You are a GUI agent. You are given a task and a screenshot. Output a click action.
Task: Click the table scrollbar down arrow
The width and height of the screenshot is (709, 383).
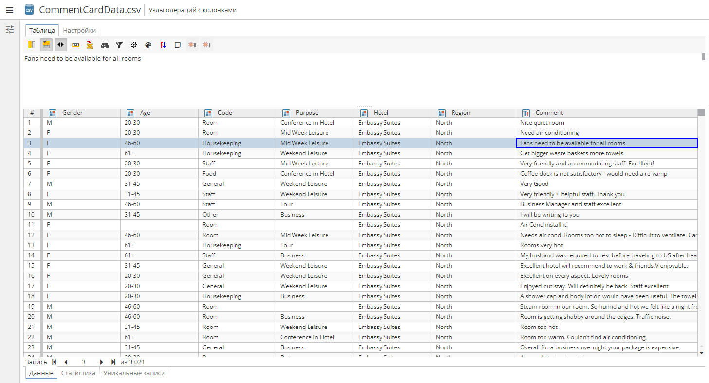701,353
